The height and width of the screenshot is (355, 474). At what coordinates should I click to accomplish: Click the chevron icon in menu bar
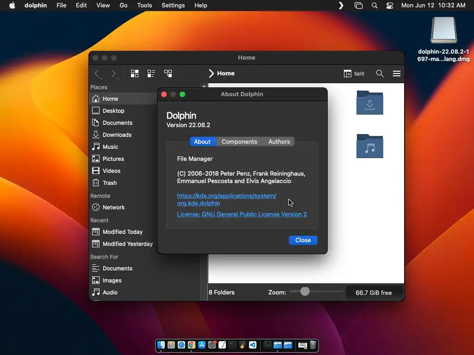(341, 6)
